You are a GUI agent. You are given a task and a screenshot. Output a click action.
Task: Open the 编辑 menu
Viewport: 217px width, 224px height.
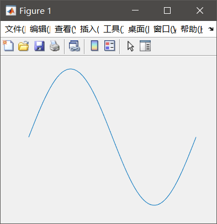tap(40, 29)
